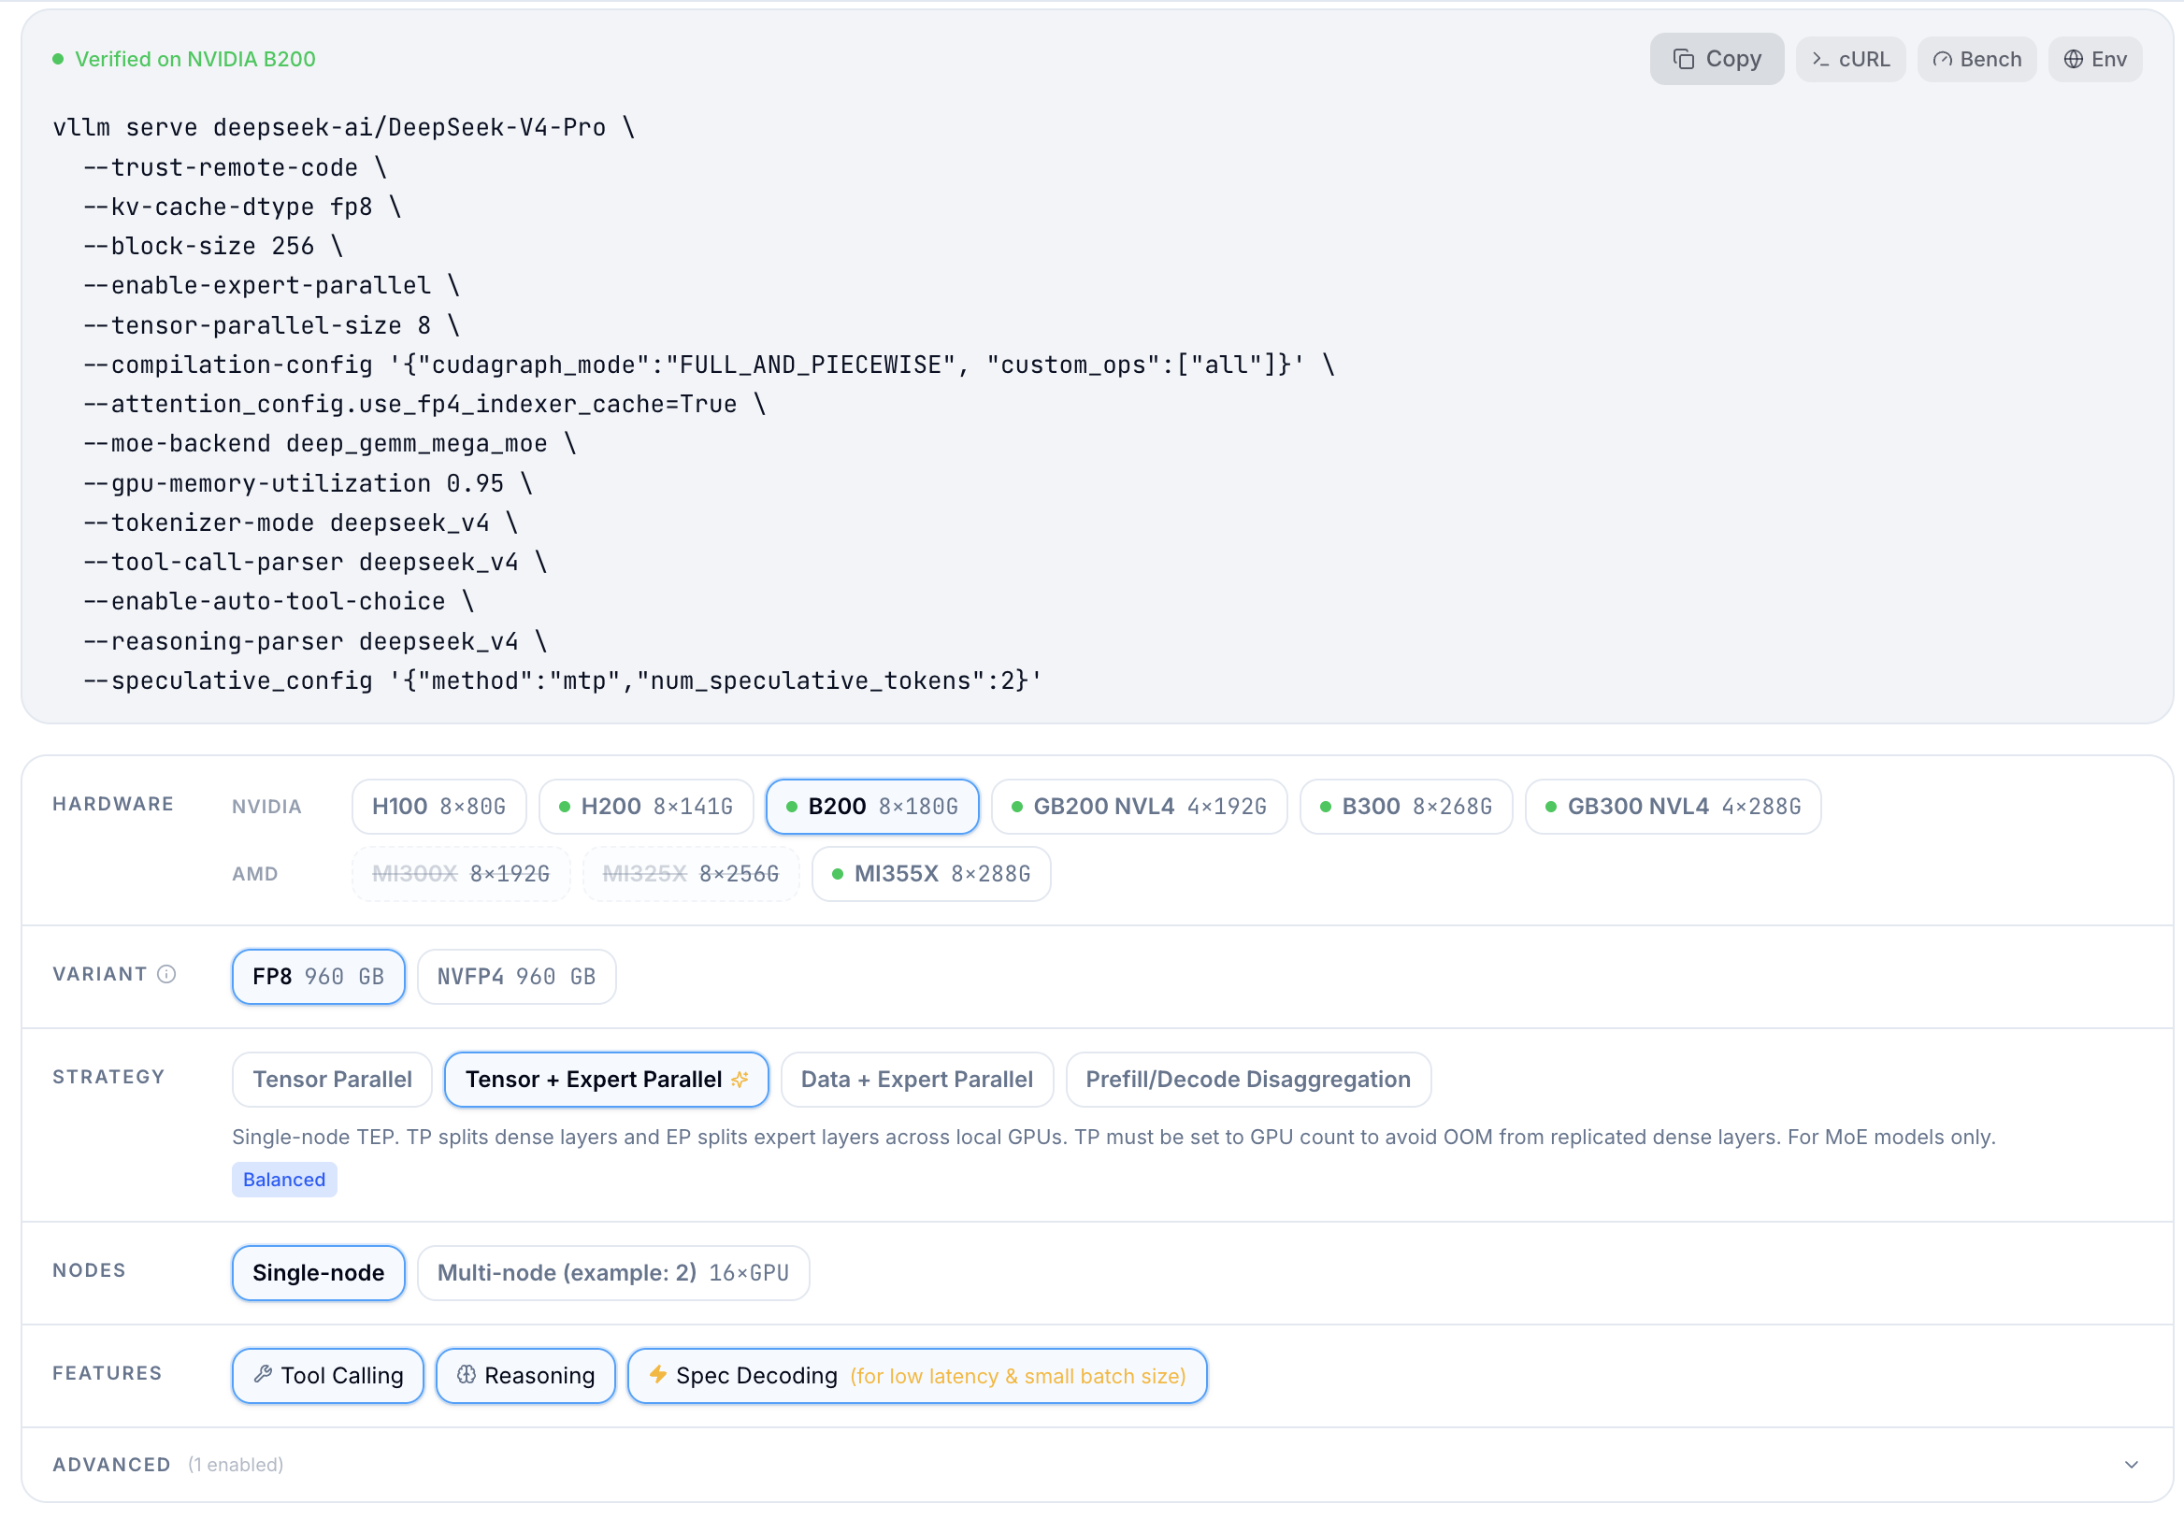
Task: Click the variant info icon
Action: pos(166,974)
